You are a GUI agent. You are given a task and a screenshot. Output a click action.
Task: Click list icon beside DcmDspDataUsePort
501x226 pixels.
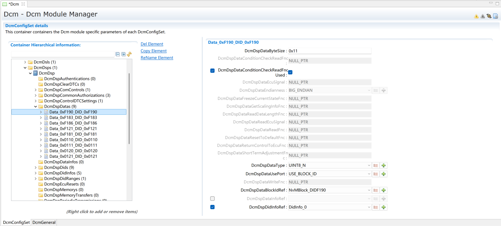click(376, 174)
